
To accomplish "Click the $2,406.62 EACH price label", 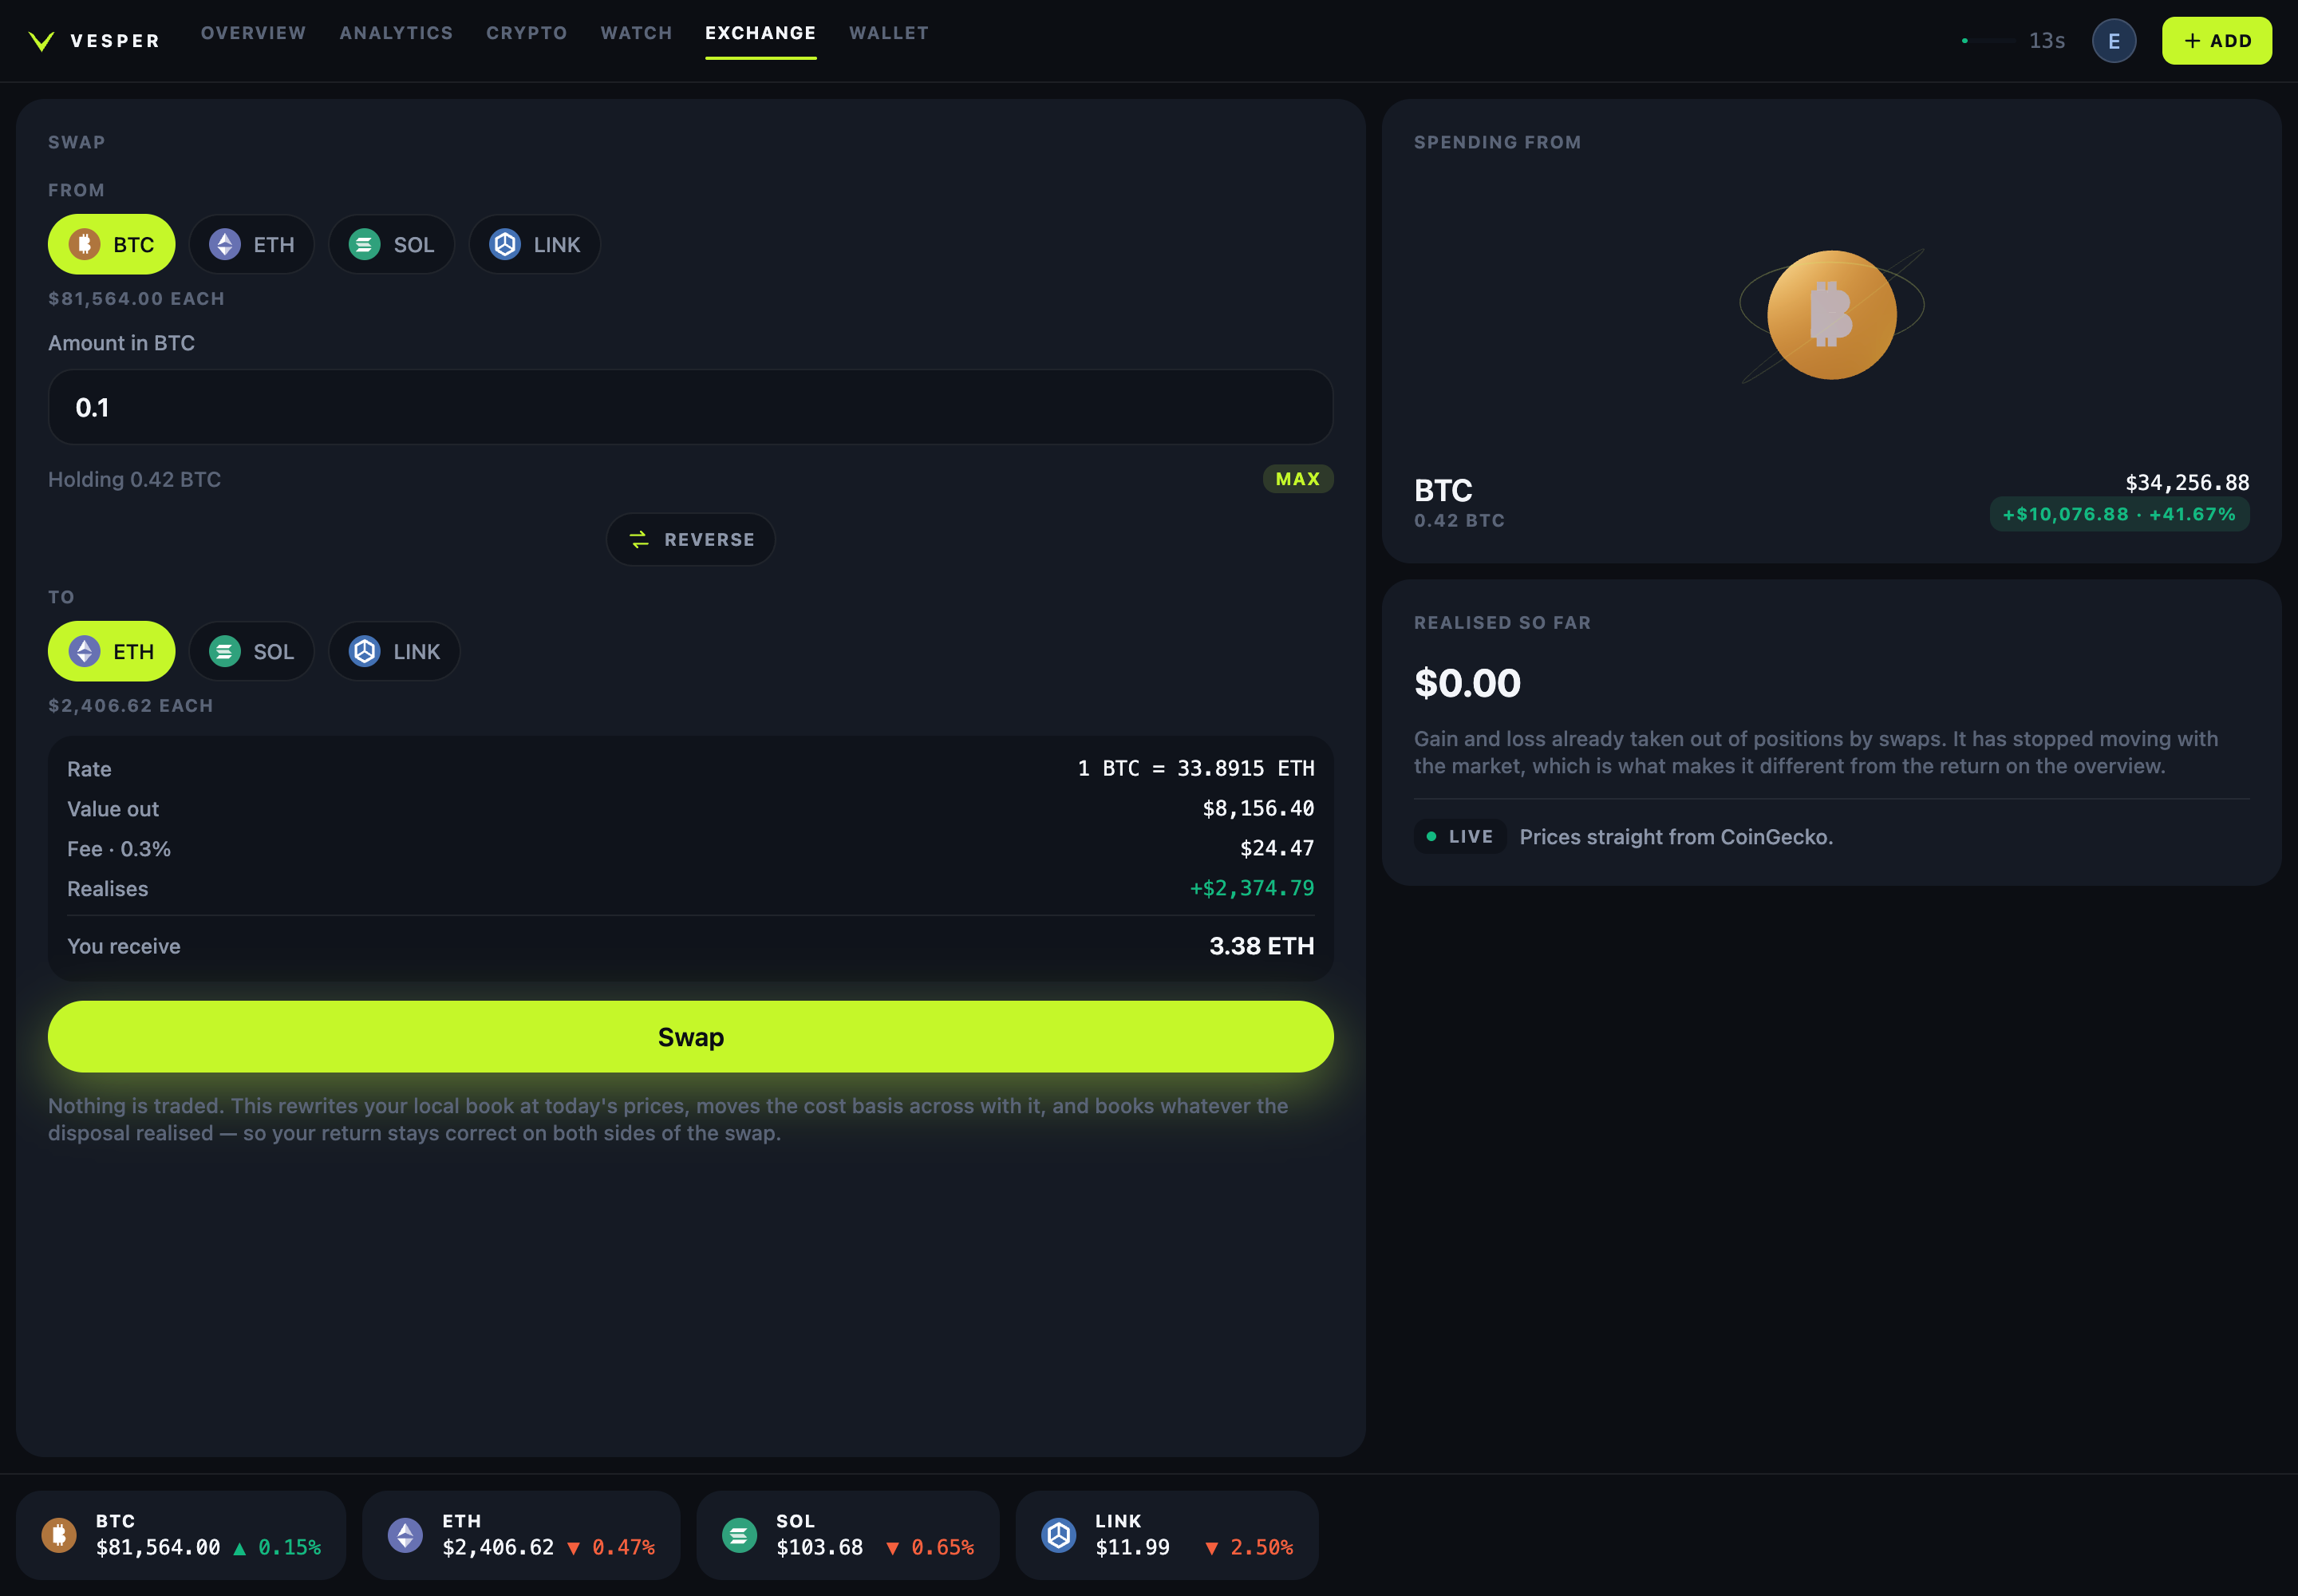I will [x=131, y=706].
